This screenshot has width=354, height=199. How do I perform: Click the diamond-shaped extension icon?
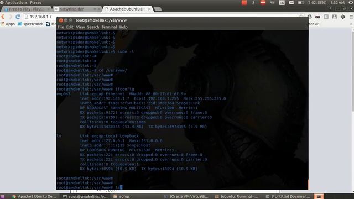(x=343, y=17)
